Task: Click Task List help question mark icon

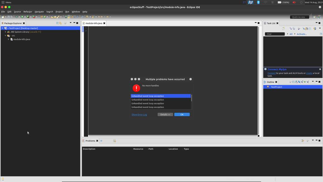Action: point(321,34)
